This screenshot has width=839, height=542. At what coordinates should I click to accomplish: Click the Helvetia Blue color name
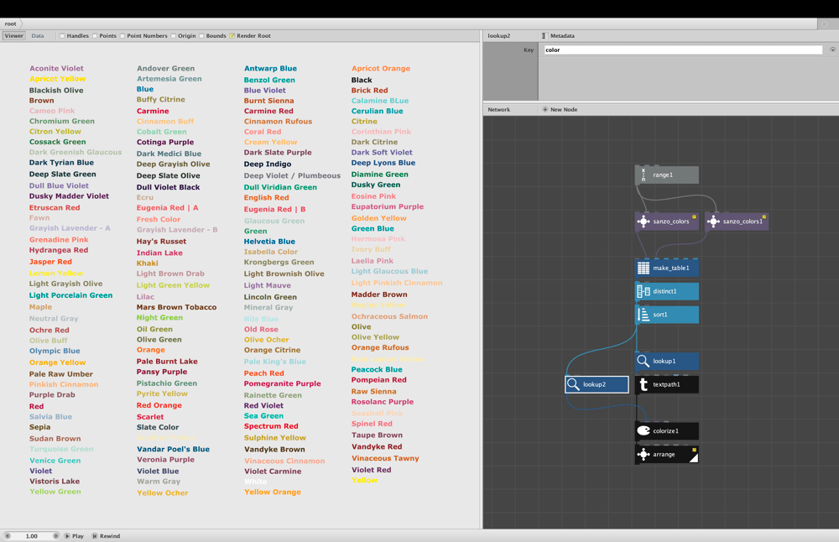[x=269, y=242]
